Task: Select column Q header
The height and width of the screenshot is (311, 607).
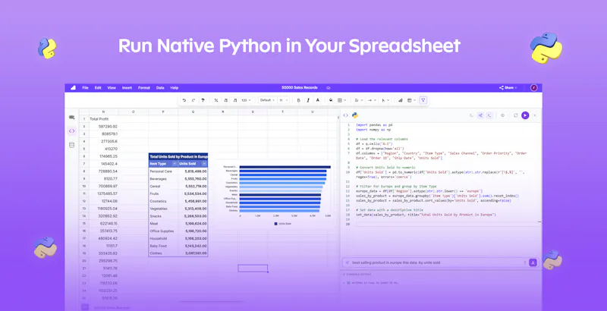Action: tap(193, 112)
